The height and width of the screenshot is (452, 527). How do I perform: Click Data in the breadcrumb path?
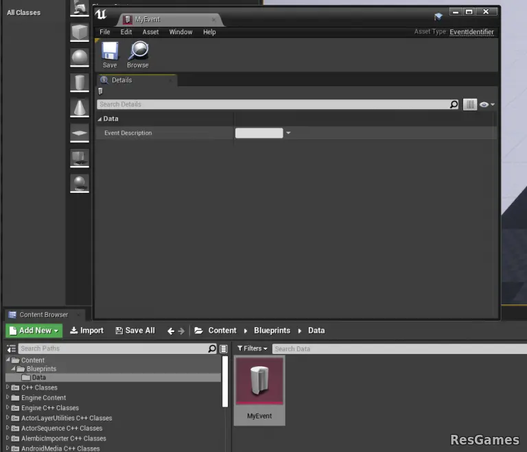click(316, 331)
